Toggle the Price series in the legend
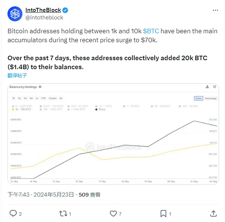This screenshot has height=222, width=225. click(102, 110)
